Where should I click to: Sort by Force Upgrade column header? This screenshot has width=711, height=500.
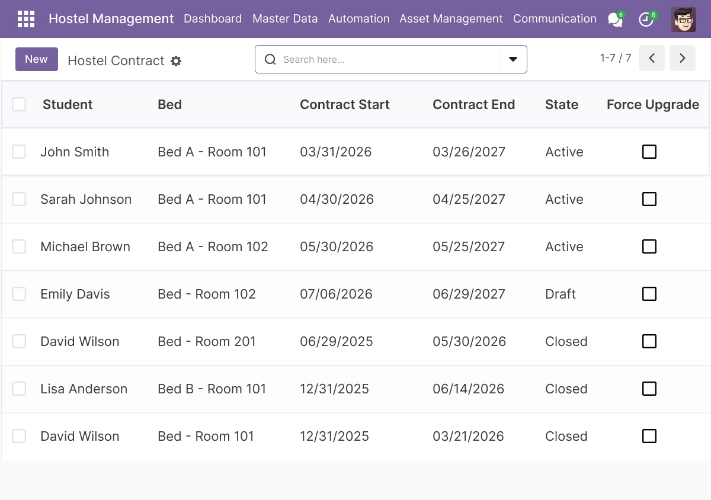pyautogui.click(x=653, y=104)
